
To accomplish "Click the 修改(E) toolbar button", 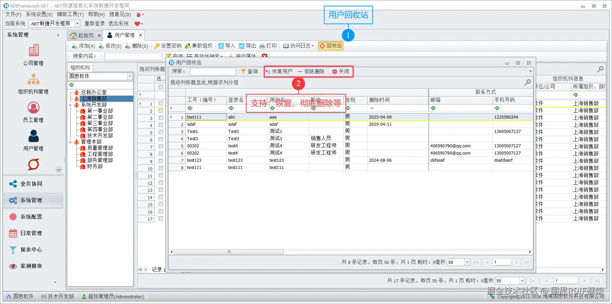I will (x=110, y=46).
